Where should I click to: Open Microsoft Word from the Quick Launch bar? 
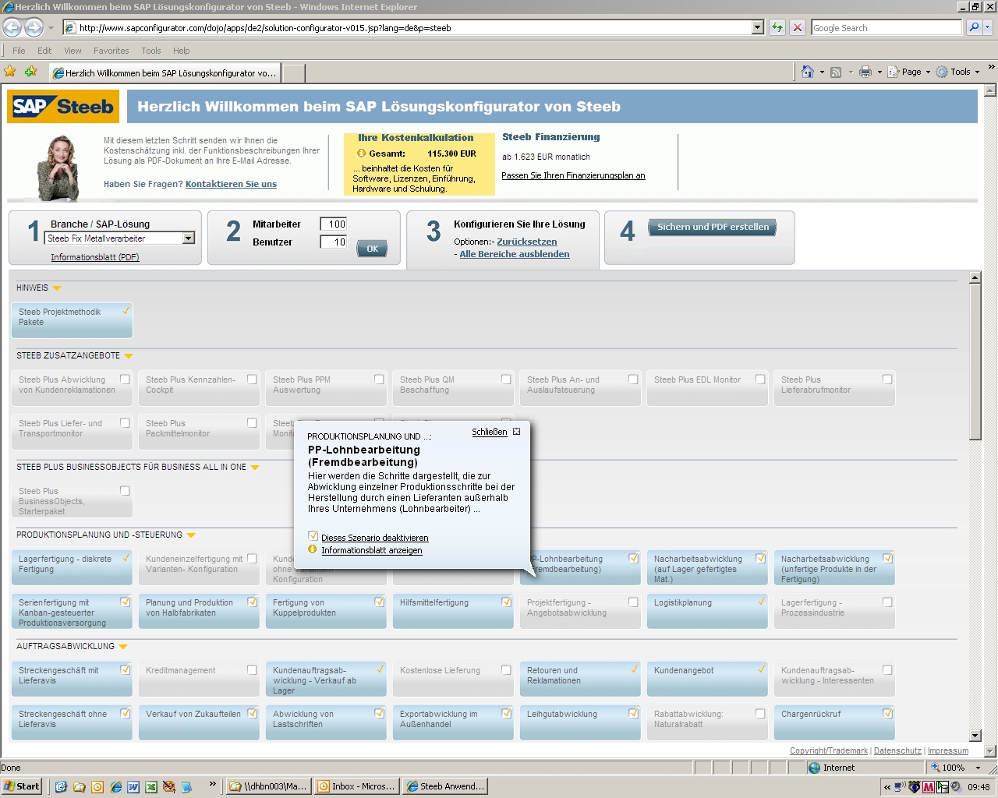pyautogui.click(x=135, y=786)
